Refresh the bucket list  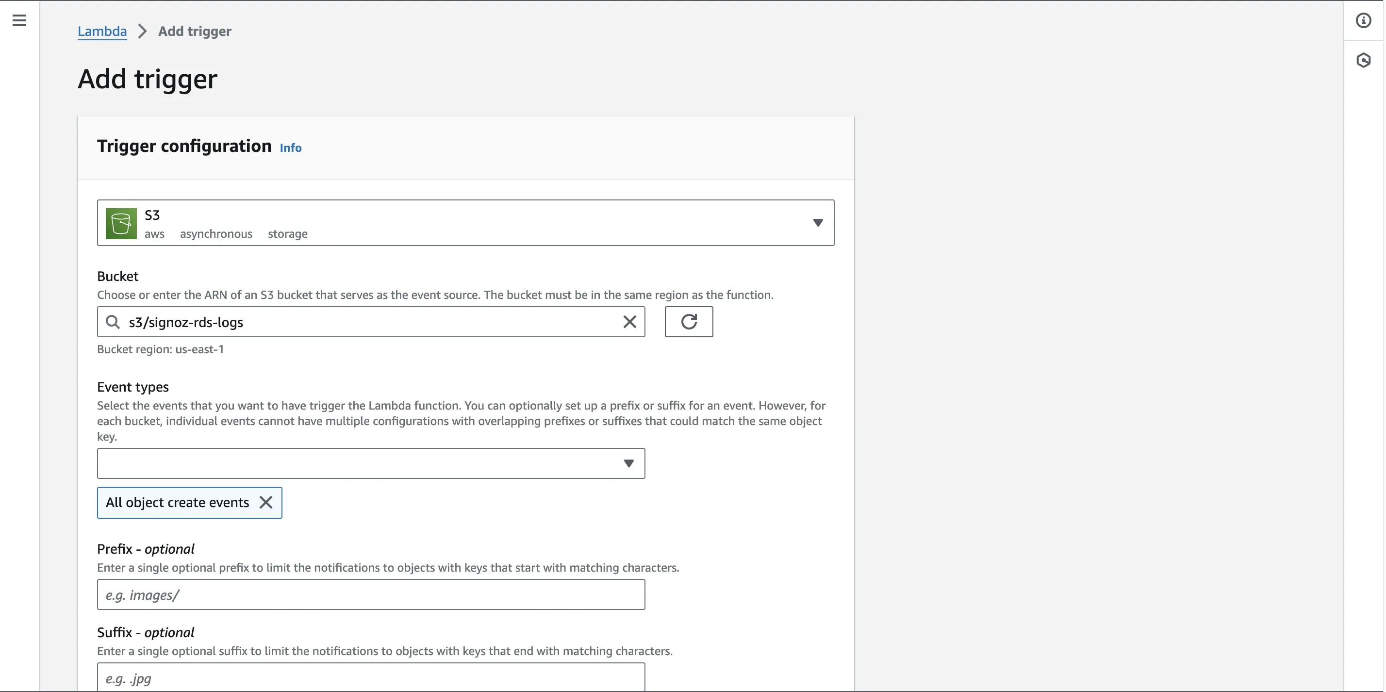689,322
